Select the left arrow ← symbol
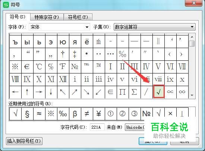 coord(15,92)
